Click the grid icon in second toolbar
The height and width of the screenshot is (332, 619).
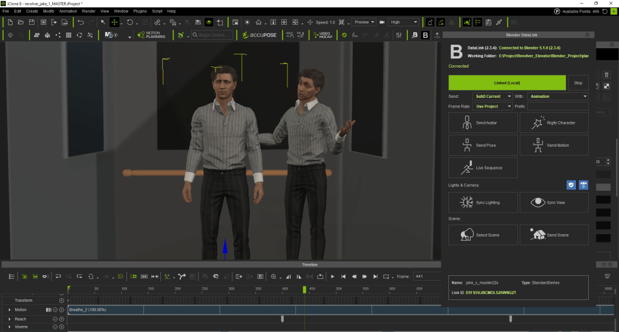point(69,35)
